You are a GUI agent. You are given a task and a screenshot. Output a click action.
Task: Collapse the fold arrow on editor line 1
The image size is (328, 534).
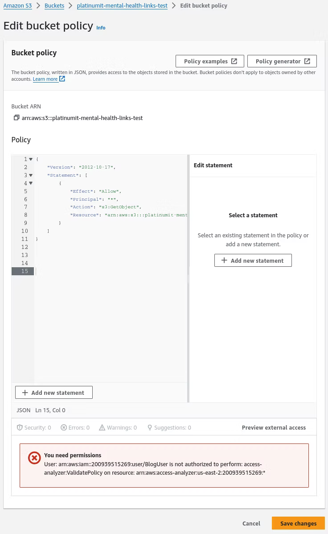[x=31, y=159]
